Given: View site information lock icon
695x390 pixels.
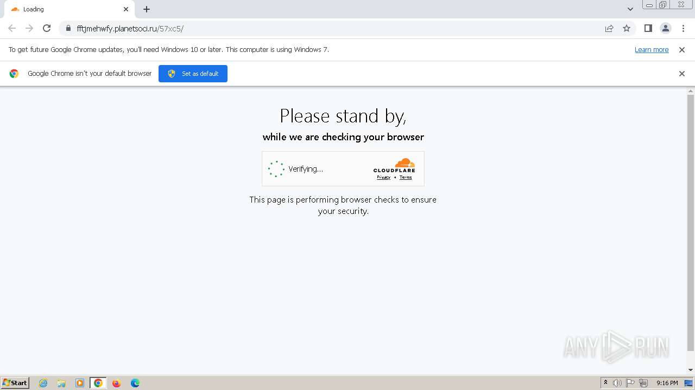Looking at the screenshot, I should pyautogui.click(x=68, y=28).
